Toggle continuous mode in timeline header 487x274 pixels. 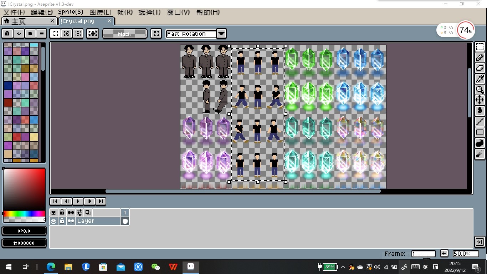[x=71, y=213]
